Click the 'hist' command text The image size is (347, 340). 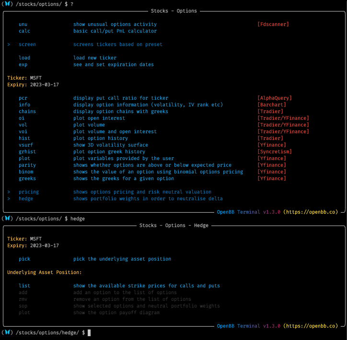tap(24, 138)
